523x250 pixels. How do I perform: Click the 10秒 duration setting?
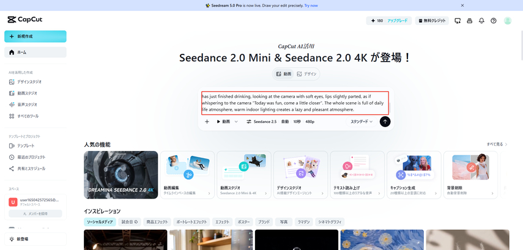pos(297,122)
